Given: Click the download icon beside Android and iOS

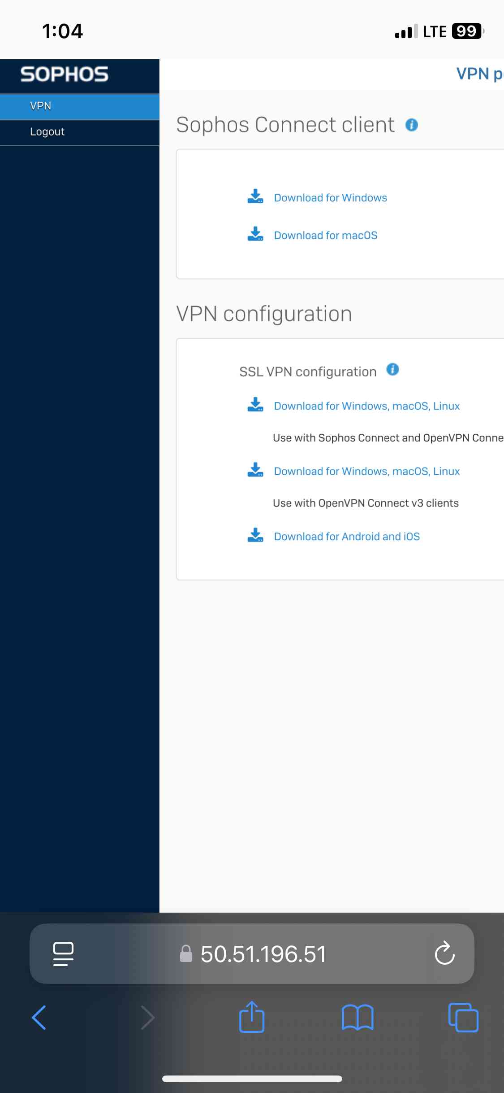Looking at the screenshot, I should pyautogui.click(x=255, y=535).
